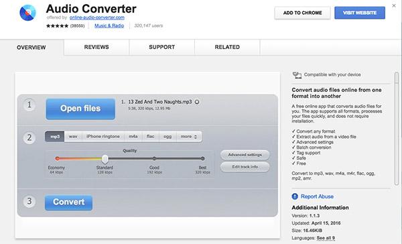Image resolution: width=402 pixels, height=244 pixels.
Task: Open Advanced settings
Action: [245, 155]
